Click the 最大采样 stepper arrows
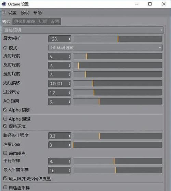The image size is (171, 191). point(69,39)
